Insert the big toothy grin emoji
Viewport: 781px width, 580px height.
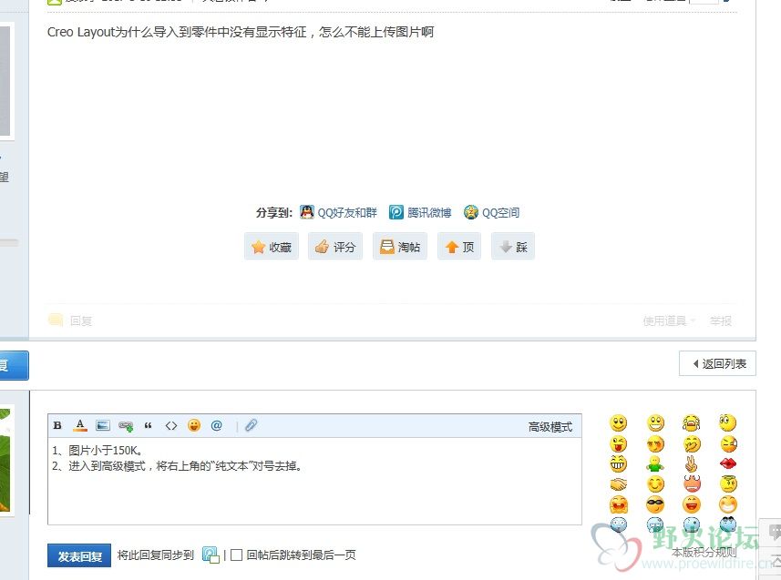(655, 423)
